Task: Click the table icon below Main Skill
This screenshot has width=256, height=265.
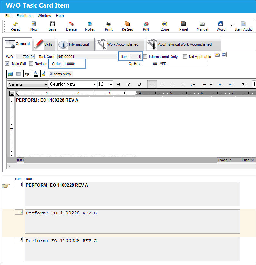Action: [18, 74]
